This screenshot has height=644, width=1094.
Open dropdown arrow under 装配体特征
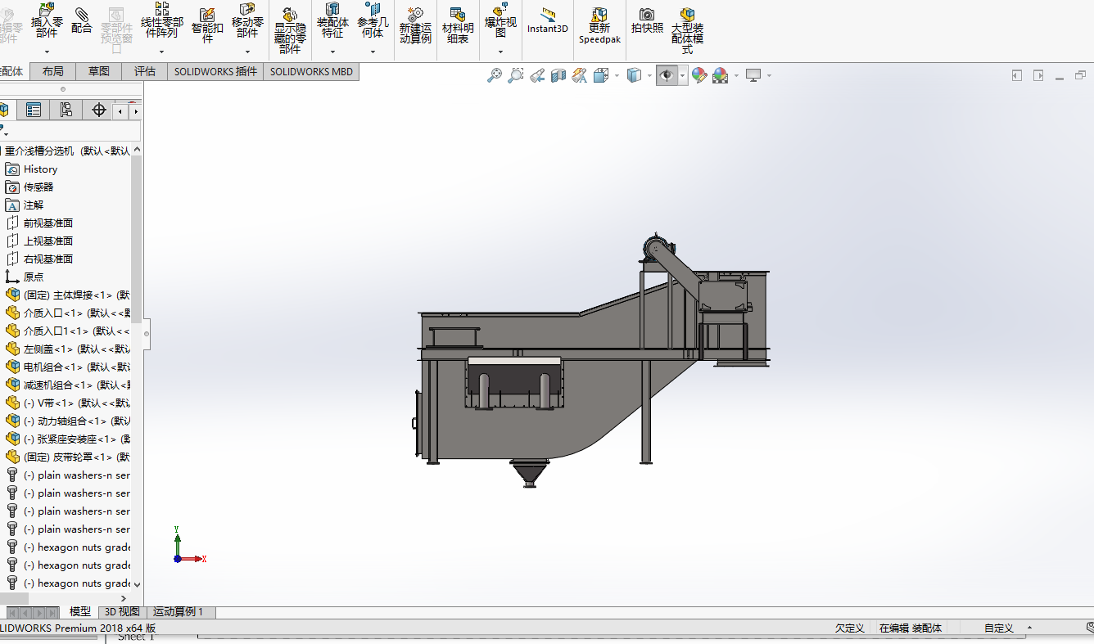click(x=332, y=52)
